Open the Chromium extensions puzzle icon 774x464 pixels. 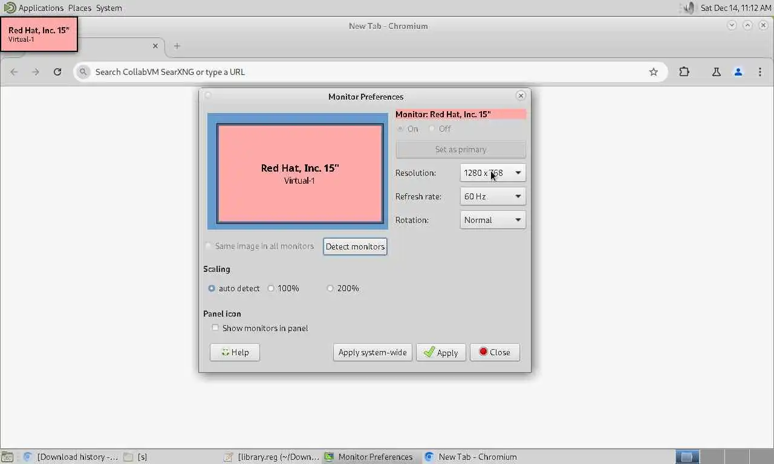tap(685, 72)
